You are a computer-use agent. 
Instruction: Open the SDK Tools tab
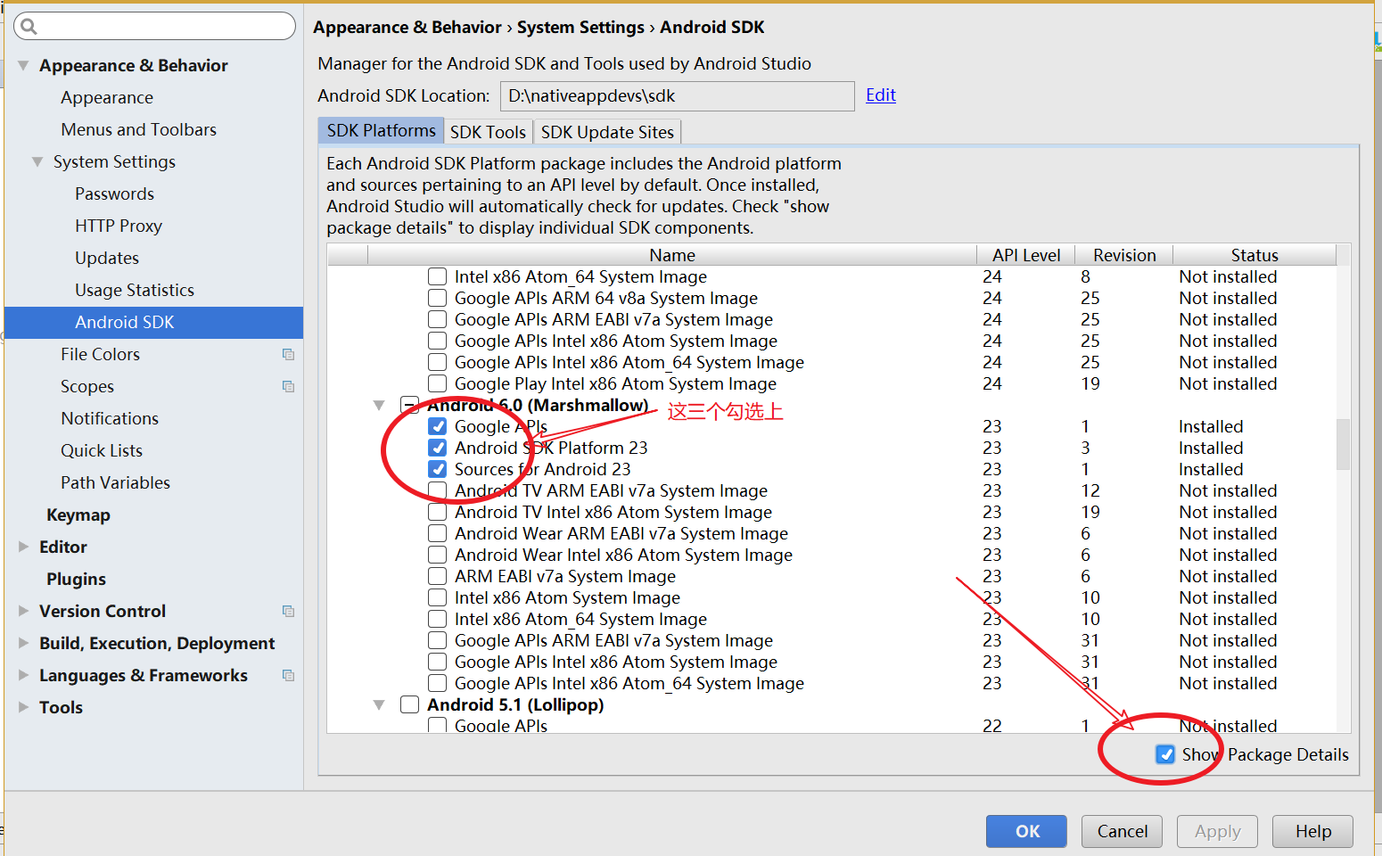[488, 132]
